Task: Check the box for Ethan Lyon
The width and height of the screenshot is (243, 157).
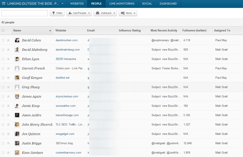Action: click(3, 59)
